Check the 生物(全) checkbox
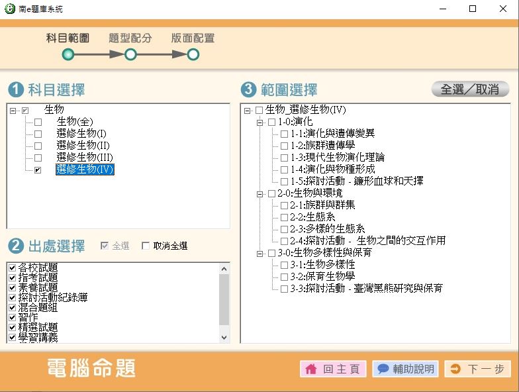 (x=38, y=122)
